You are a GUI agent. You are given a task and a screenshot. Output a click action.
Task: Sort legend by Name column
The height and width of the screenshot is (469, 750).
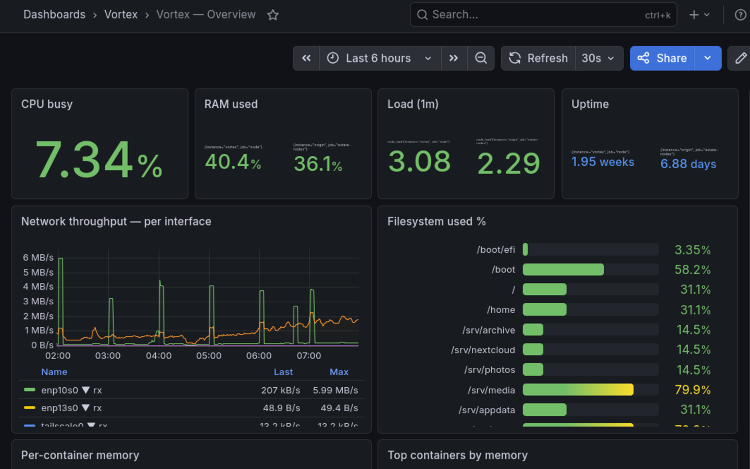(x=54, y=372)
